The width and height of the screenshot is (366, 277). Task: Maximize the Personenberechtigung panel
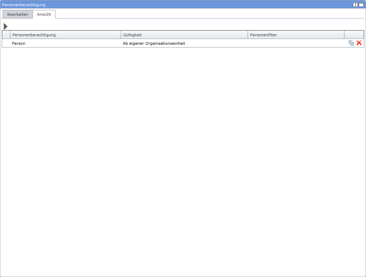[361, 5]
